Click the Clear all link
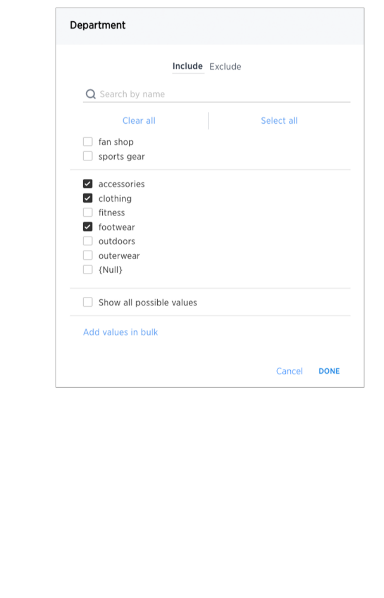 (x=139, y=121)
